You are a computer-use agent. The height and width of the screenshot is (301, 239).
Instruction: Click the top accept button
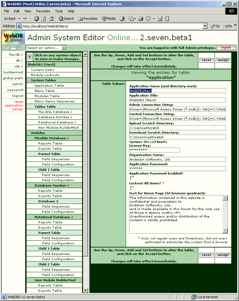pyautogui.click(x=223, y=60)
